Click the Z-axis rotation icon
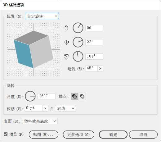 pyautogui.click(x=67, y=57)
